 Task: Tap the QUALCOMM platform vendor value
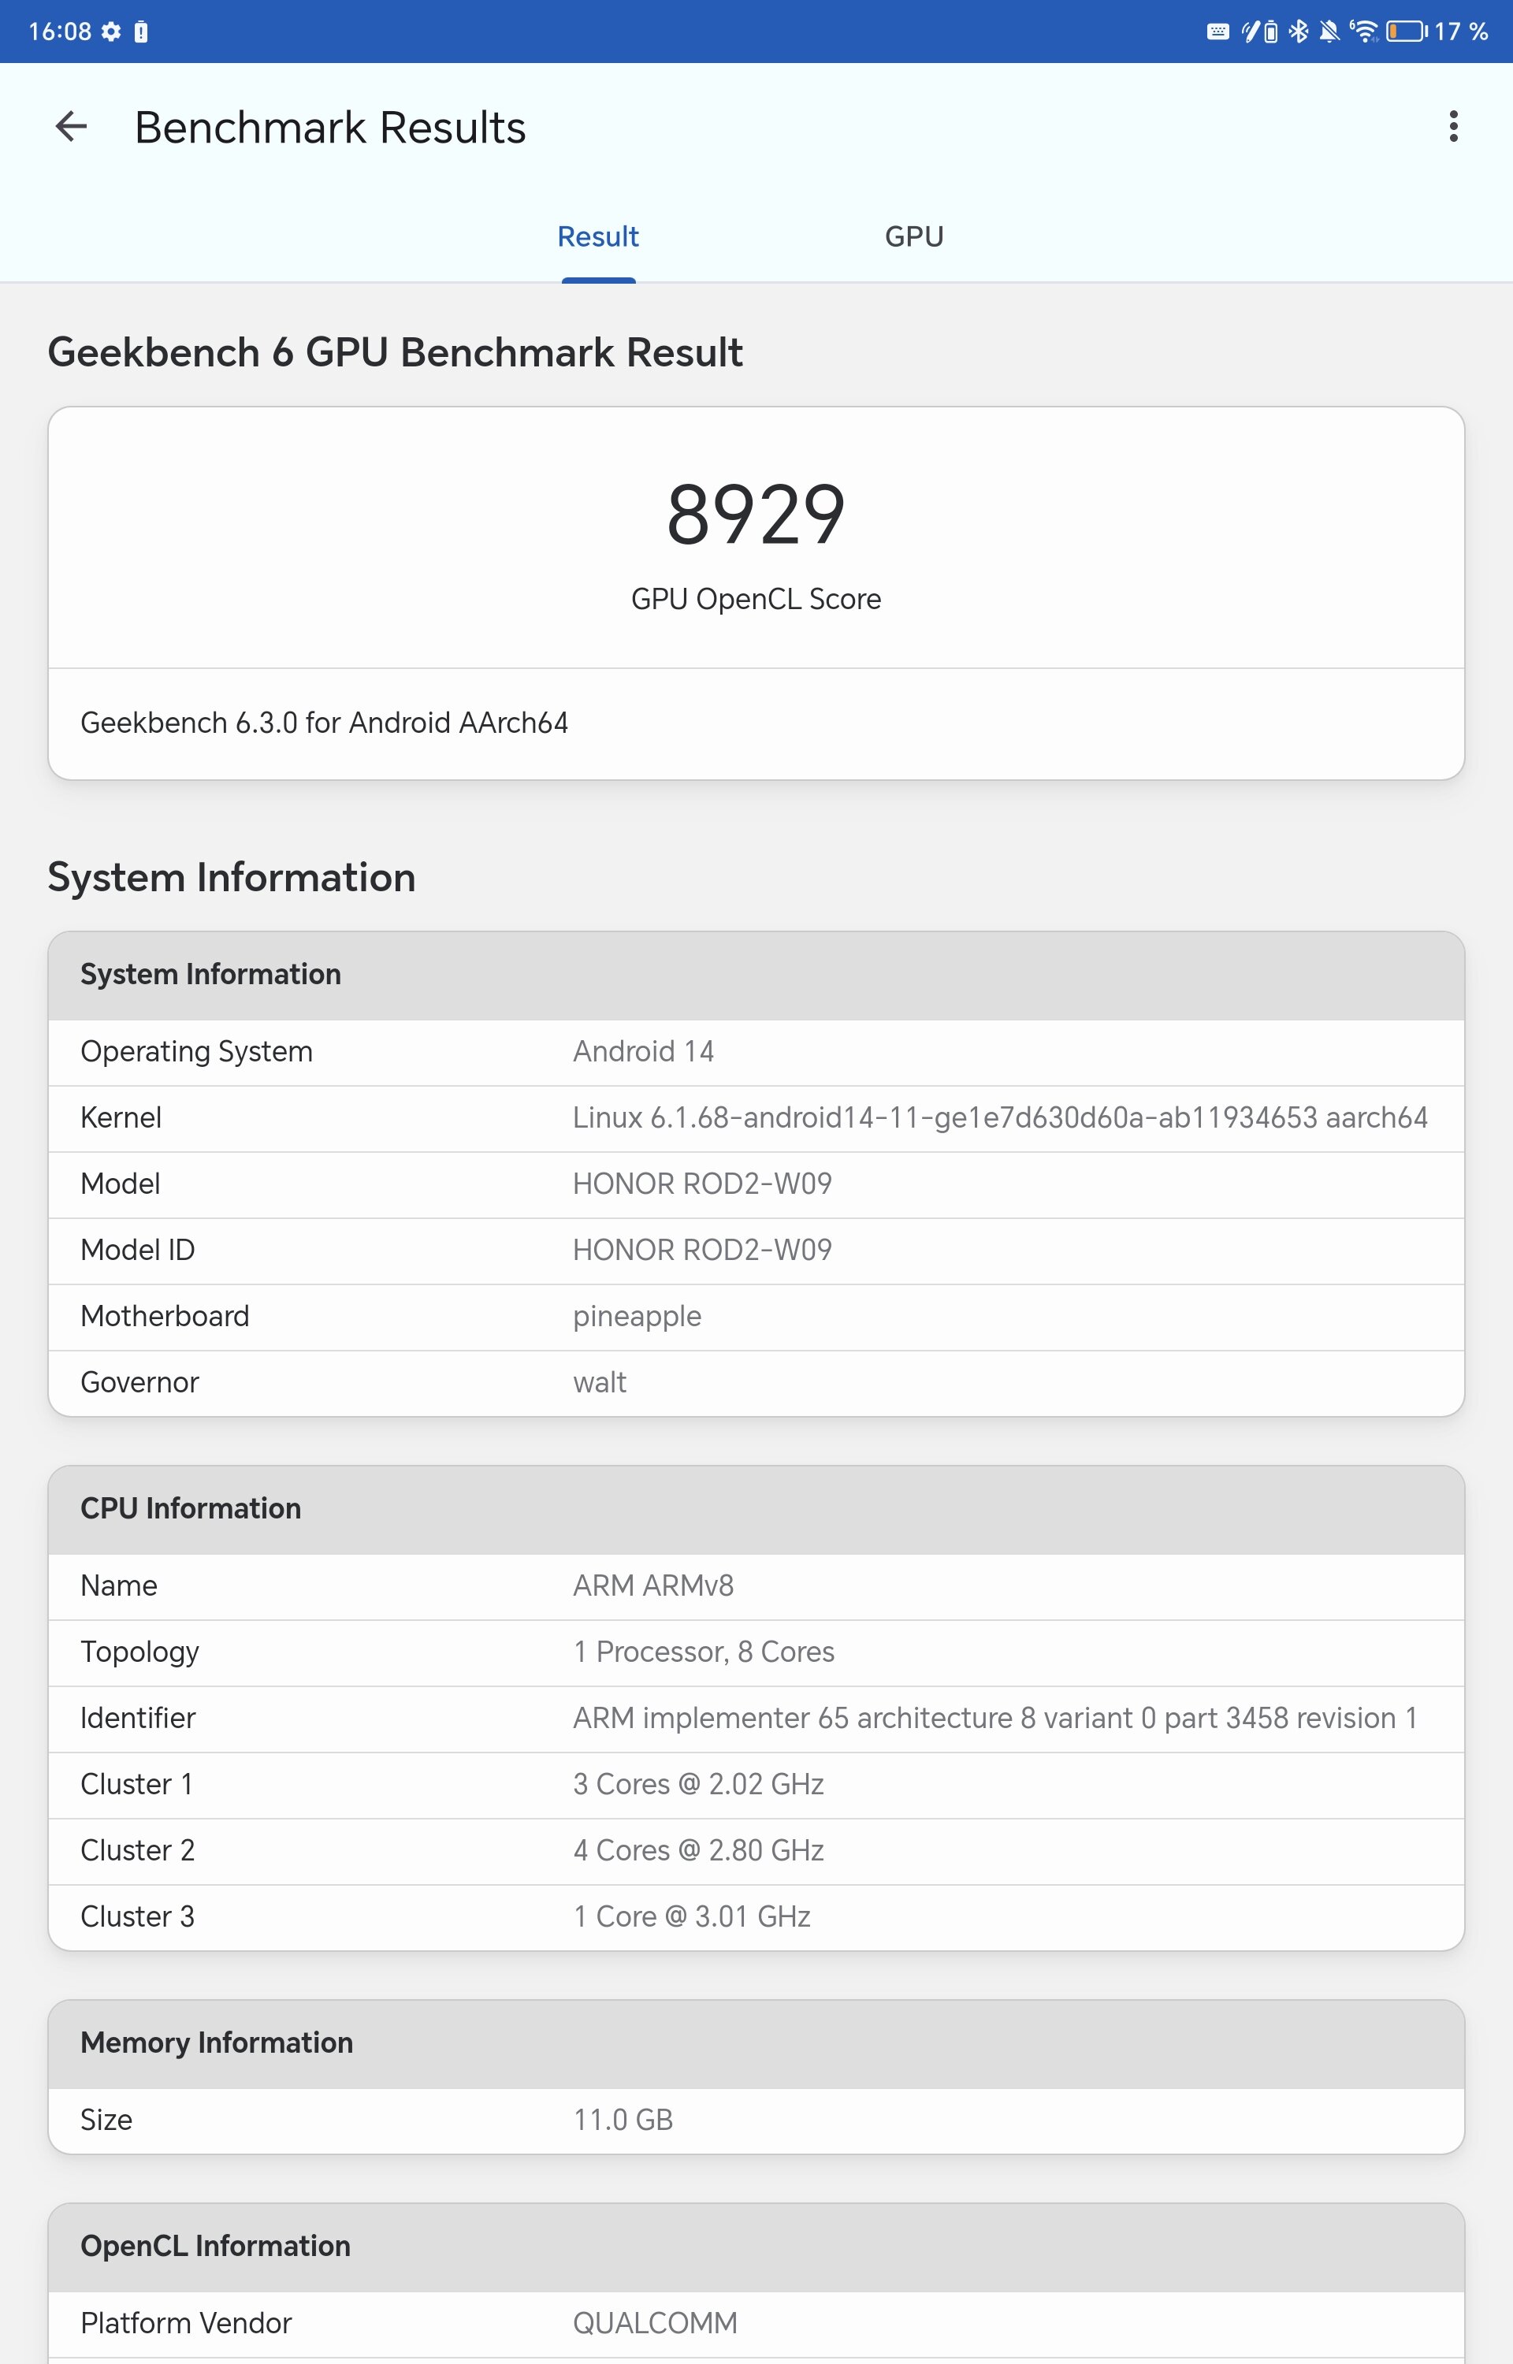click(656, 2324)
